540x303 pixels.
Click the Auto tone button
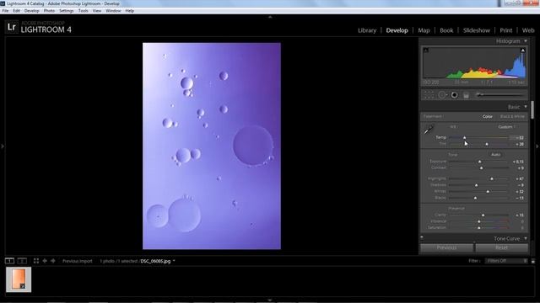(495, 155)
